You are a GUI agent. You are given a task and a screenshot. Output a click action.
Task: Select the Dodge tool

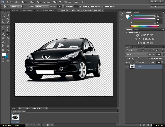[x=8, y=38]
